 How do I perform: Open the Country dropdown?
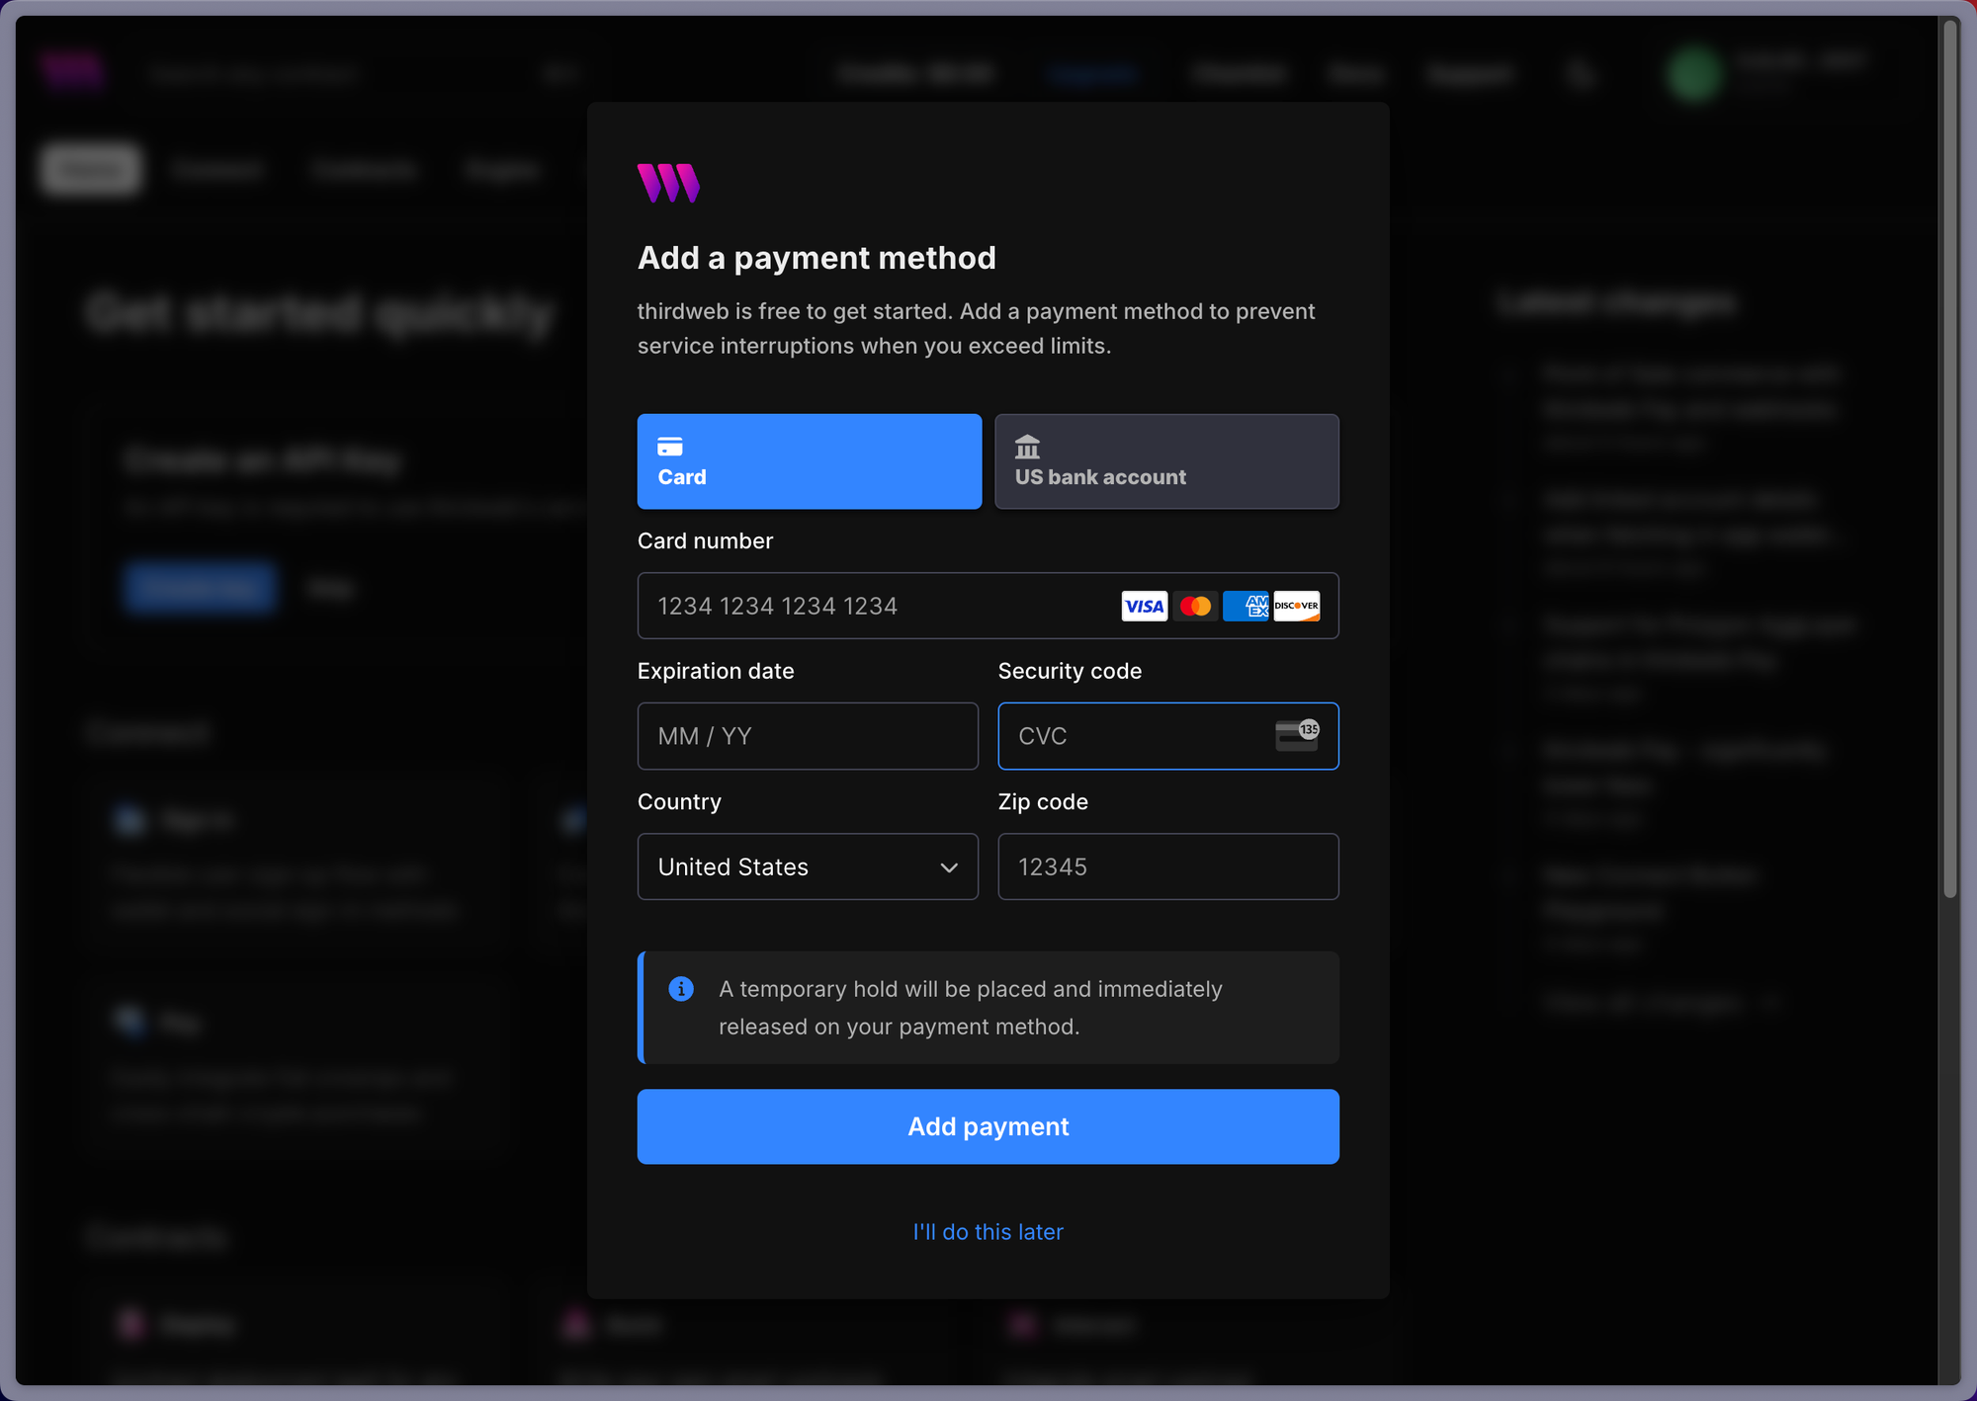[791, 866]
